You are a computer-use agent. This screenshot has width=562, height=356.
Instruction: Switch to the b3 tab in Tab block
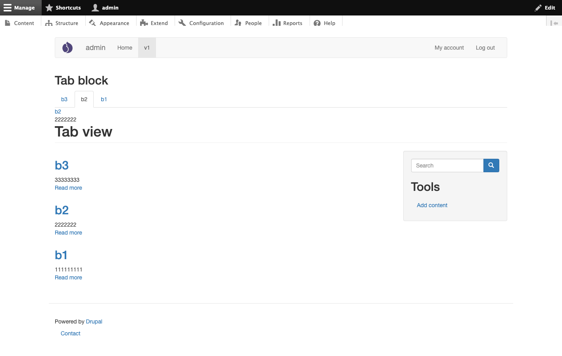pyautogui.click(x=64, y=99)
